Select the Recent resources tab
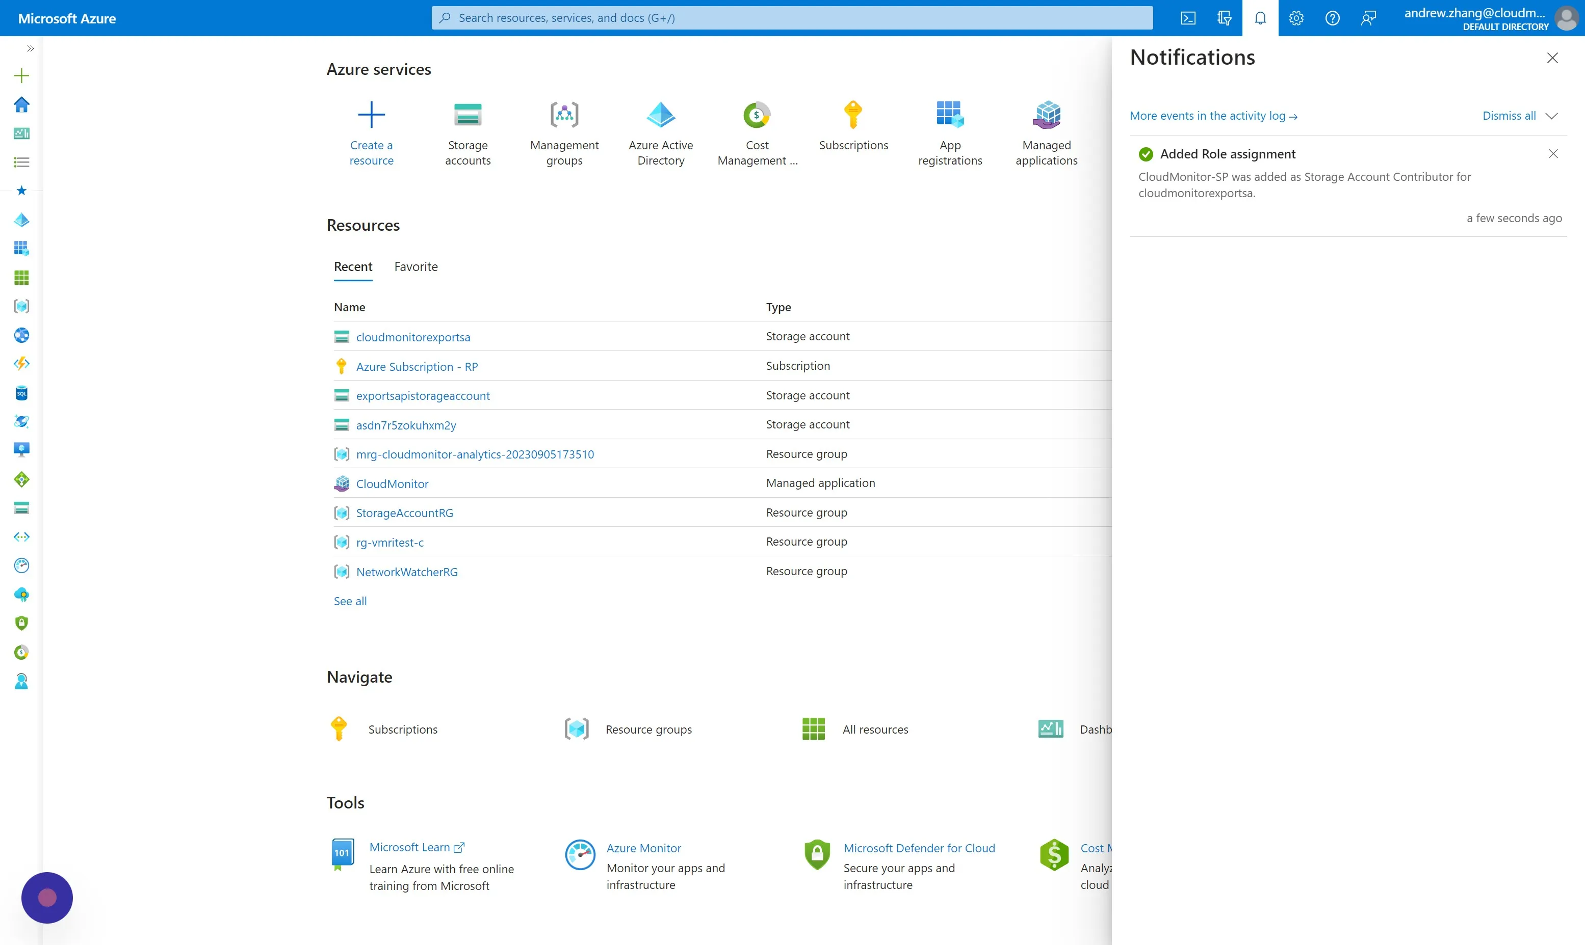The height and width of the screenshot is (945, 1585). pos(353,267)
